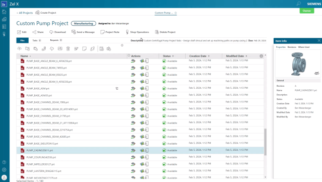Image resolution: width=322 pixels, height=182 pixels.
Task: Switch to the Requests tab
Action: [56, 40]
